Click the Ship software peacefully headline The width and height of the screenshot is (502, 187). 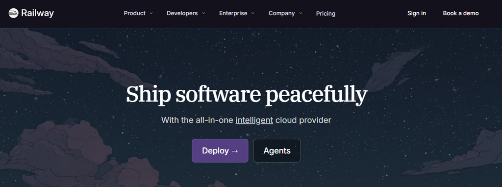click(x=247, y=95)
